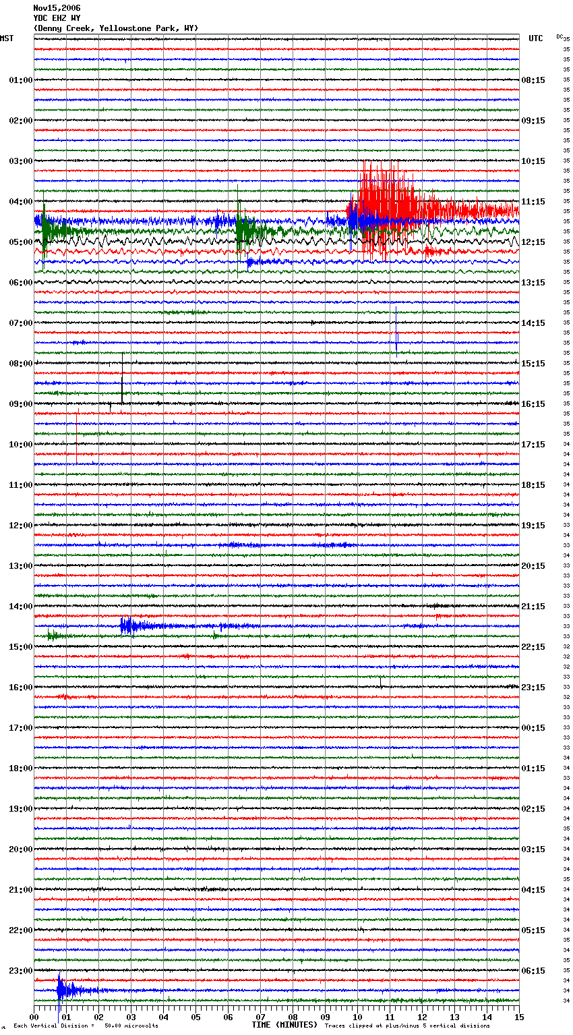Click the 05:15 UTC time label

533,930
